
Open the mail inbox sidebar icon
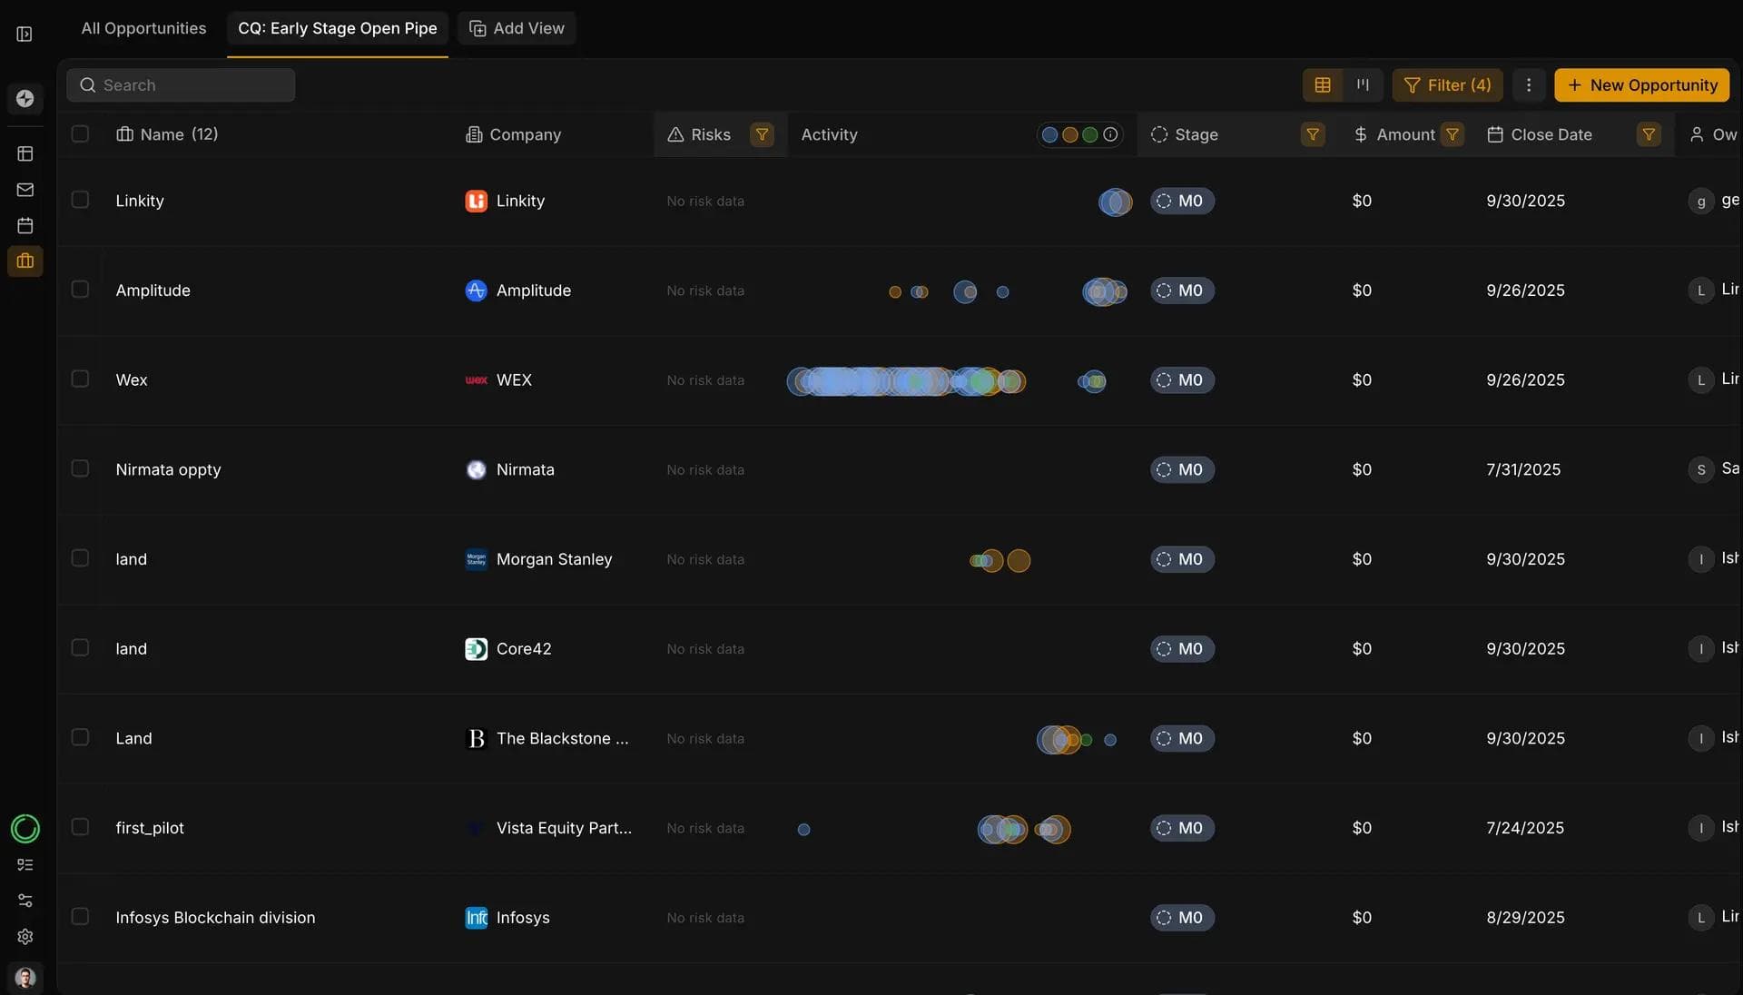(x=25, y=190)
